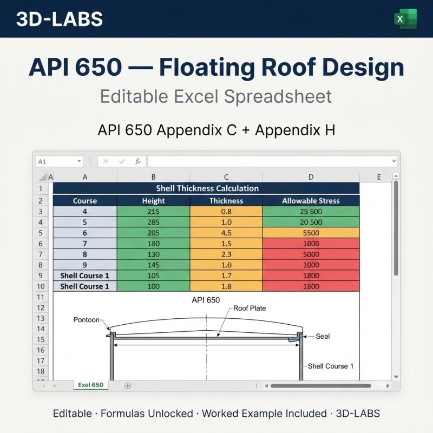Click the horizontal scrollbar thumb
433x433 pixels.
click(x=320, y=386)
